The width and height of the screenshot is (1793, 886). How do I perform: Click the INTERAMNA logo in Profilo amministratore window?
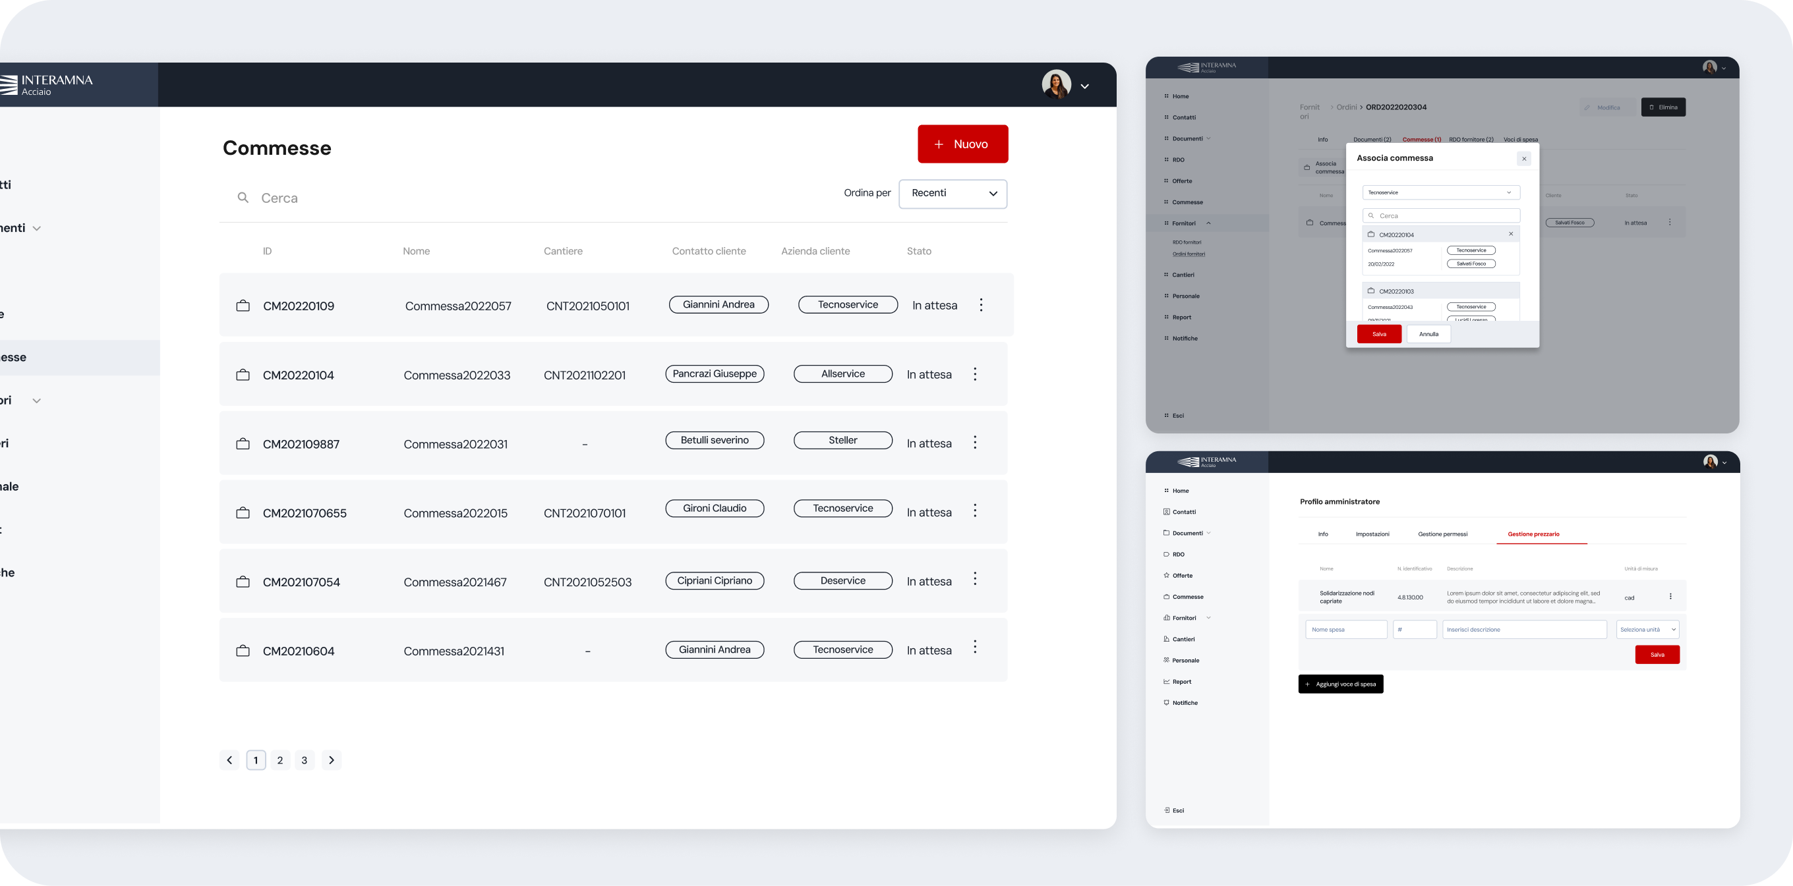[x=1207, y=462]
